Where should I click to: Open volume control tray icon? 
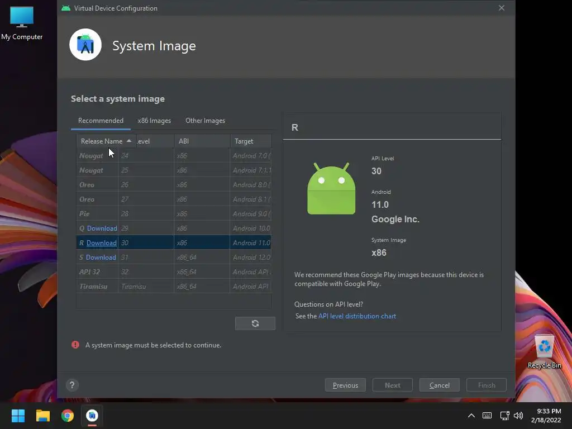tap(518, 416)
